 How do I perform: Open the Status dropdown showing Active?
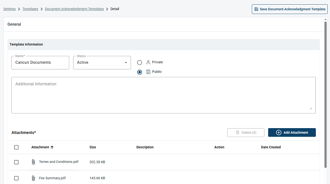[102, 62]
